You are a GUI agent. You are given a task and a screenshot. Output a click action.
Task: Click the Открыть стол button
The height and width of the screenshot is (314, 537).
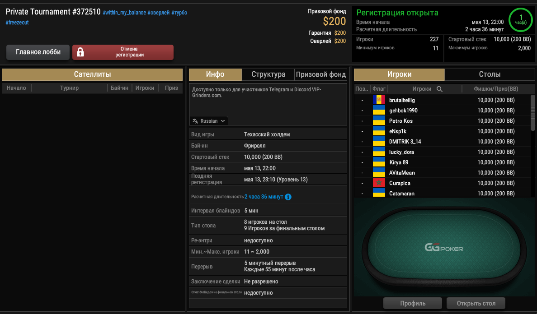pos(476,304)
